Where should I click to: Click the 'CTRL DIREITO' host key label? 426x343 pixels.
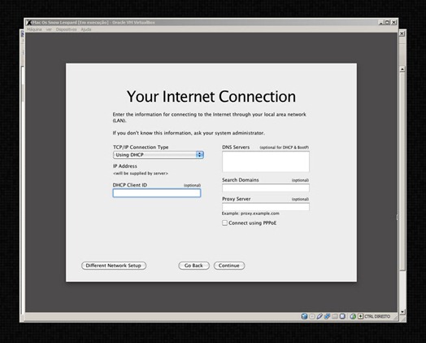(377, 316)
